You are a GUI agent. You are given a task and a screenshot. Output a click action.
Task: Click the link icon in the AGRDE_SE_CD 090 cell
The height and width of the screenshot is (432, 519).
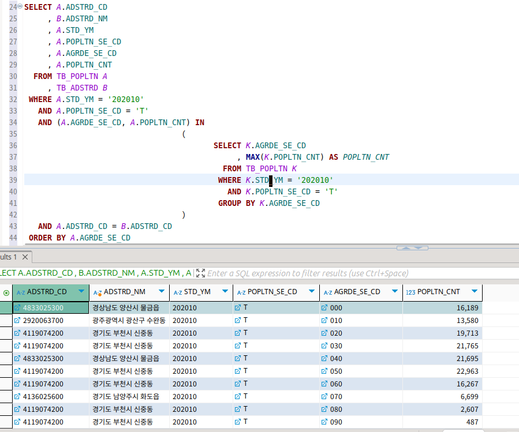[x=324, y=422]
